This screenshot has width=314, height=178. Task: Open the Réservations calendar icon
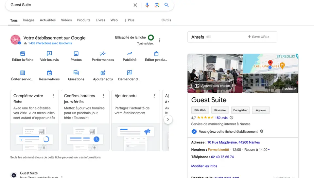point(49,73)
